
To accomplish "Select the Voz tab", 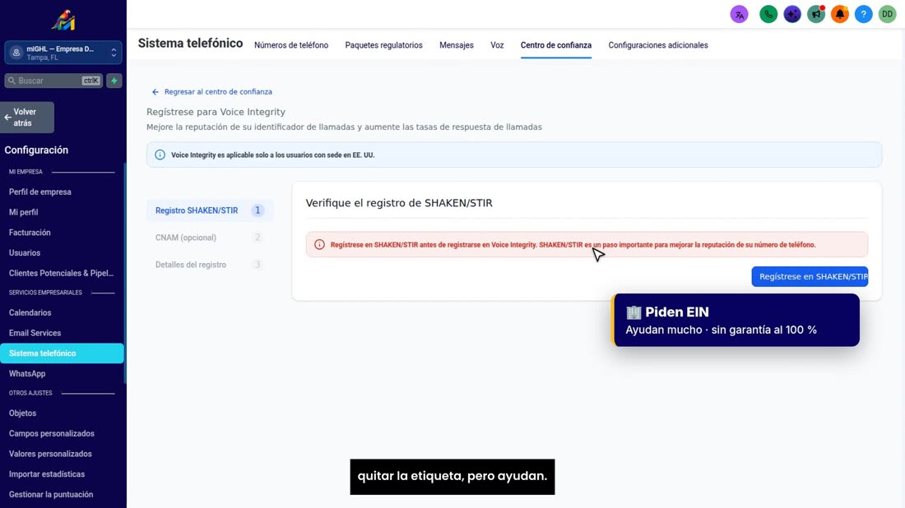I will tap(497, 45).
